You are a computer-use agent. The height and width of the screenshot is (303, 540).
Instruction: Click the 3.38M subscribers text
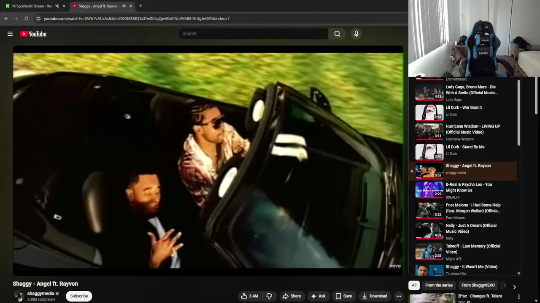tap(41, 300)
